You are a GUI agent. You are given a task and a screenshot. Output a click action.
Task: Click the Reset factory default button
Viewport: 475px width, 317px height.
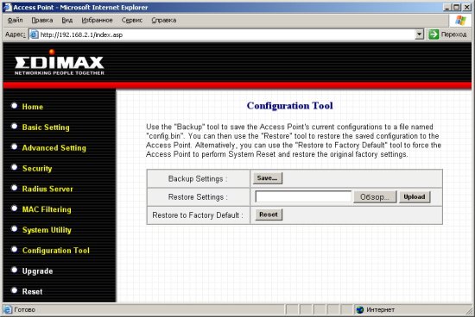(x=269, y=214)
